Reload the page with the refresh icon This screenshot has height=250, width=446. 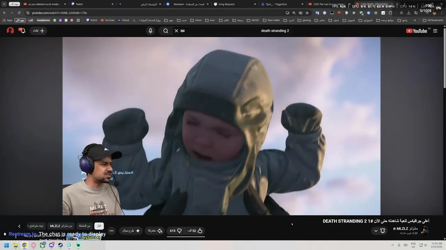[19, 13]
